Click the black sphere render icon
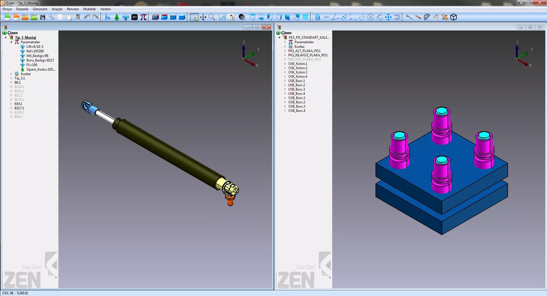Image resolution: width=547 pixels, height=296 pixels. [x=242, y=17]
